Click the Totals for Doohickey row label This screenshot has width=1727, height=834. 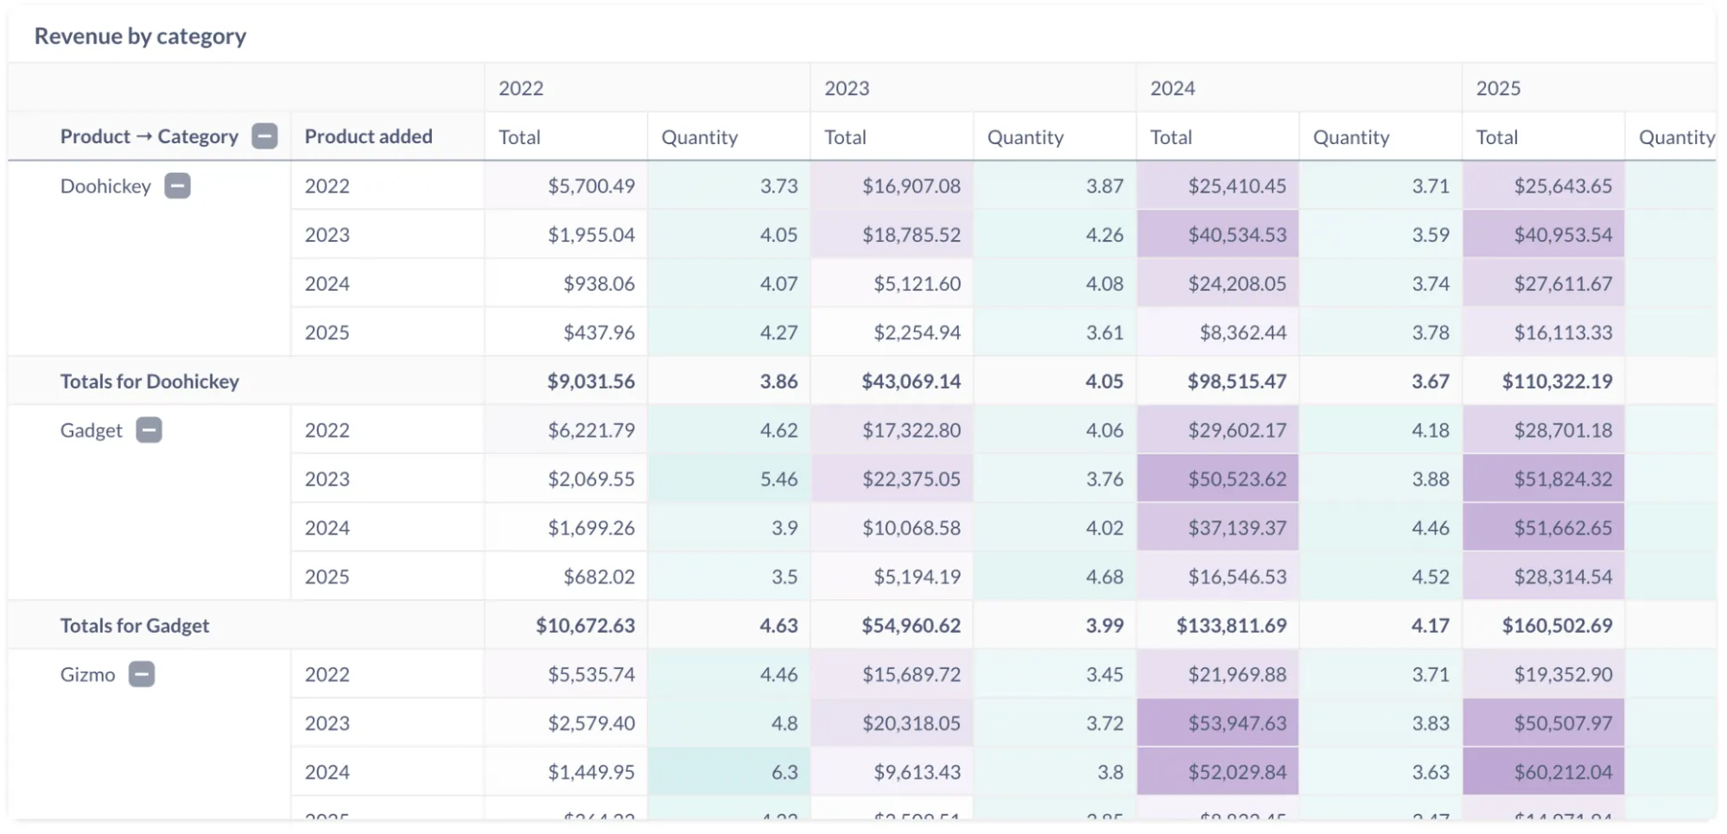pyautogui.click(x=149, y=381)
